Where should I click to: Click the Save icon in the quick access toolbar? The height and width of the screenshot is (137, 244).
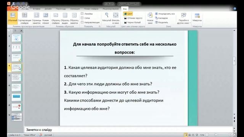[14, 3]
